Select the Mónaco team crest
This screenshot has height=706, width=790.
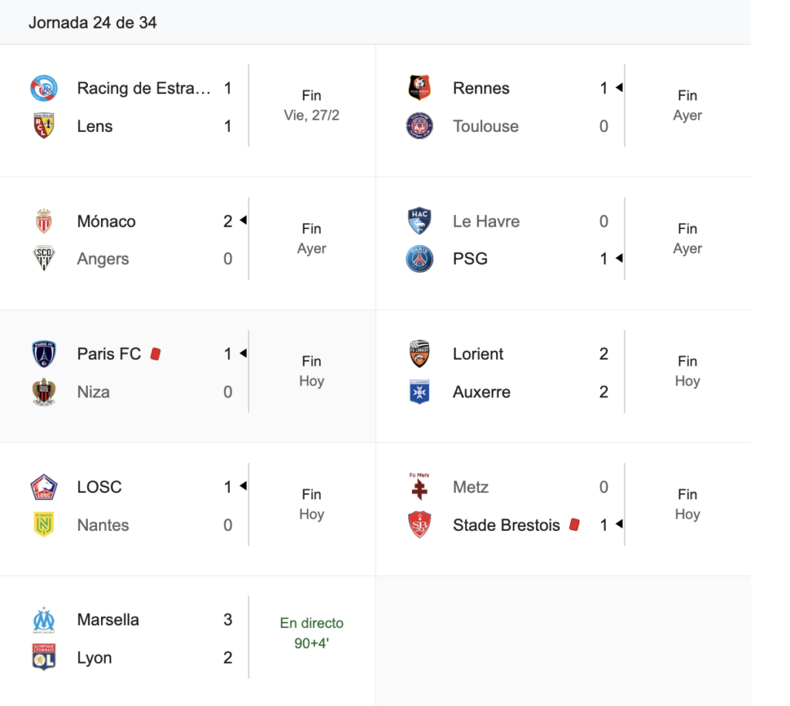point(43,221)
